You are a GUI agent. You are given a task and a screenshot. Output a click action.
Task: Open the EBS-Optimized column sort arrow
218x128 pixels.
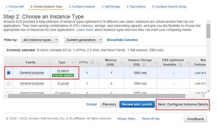[x=188, y=63]
